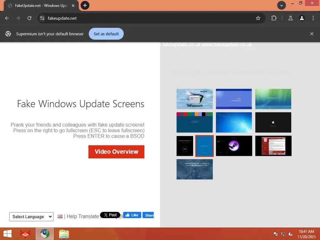This screenshot has width=320, height=240.
Task: Close the FakeUpdate.net tab
Action: coord(73,6)
